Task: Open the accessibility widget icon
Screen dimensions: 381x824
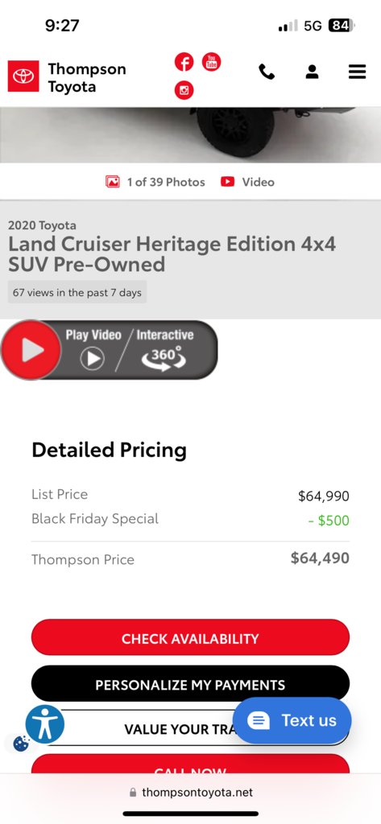Action: (45, 724)
